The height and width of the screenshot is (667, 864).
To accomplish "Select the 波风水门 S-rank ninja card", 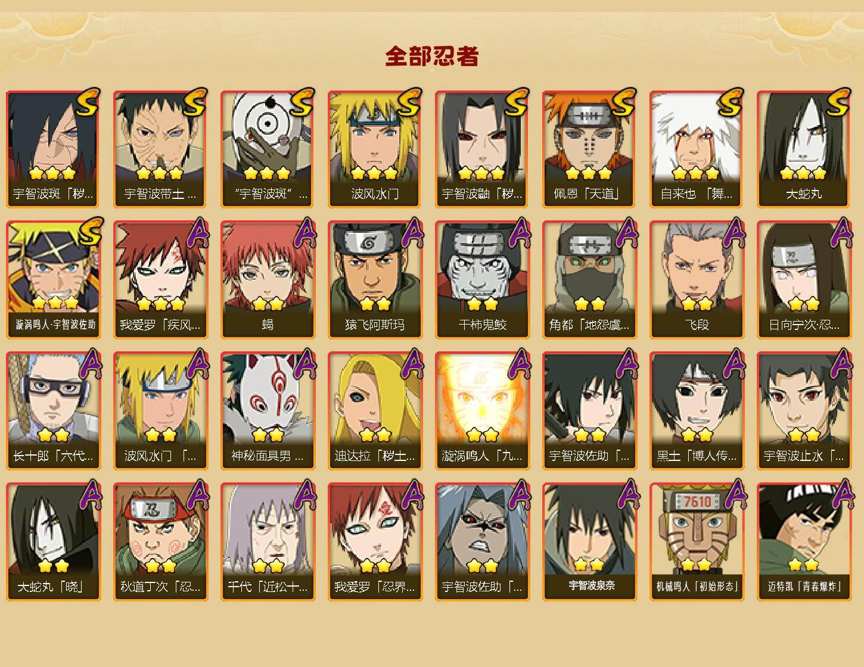I will click(x=375, y=149).
